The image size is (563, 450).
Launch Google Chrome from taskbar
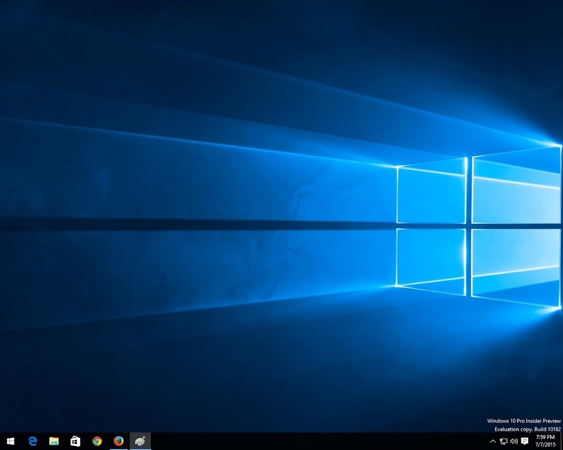pos(97,441)
